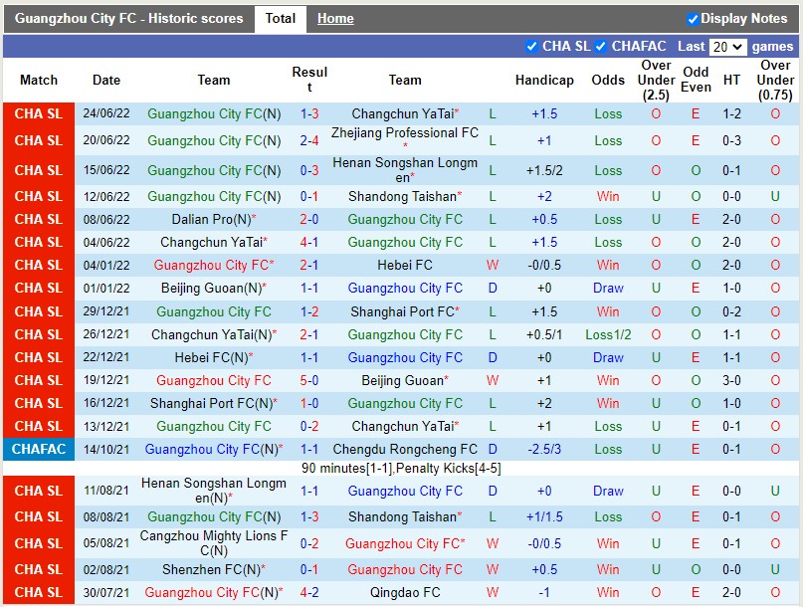803x607 pixels.
Task: Click the Match column header
Action: 39,80
